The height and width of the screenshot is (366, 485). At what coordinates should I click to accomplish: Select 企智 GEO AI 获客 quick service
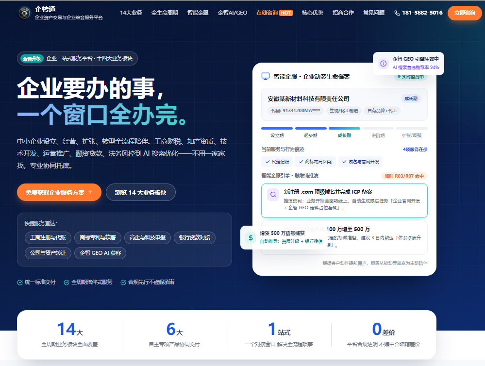pyautogui.click(x=100, y=253)
